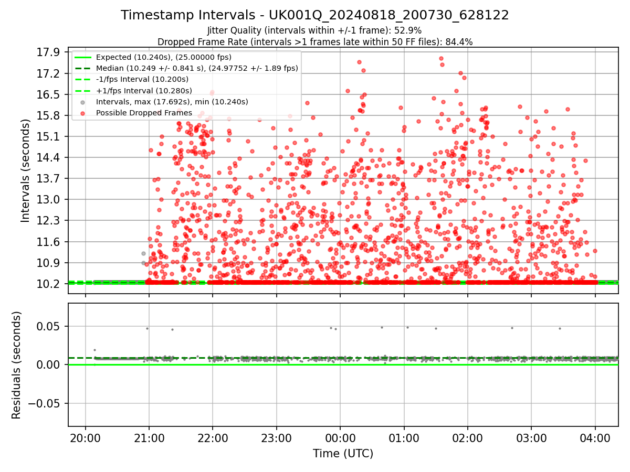This screenshot has width=630, height=472.
Task: Click the 20:00 time tick label
Action: pyautogui.click(x=86, y=437)
